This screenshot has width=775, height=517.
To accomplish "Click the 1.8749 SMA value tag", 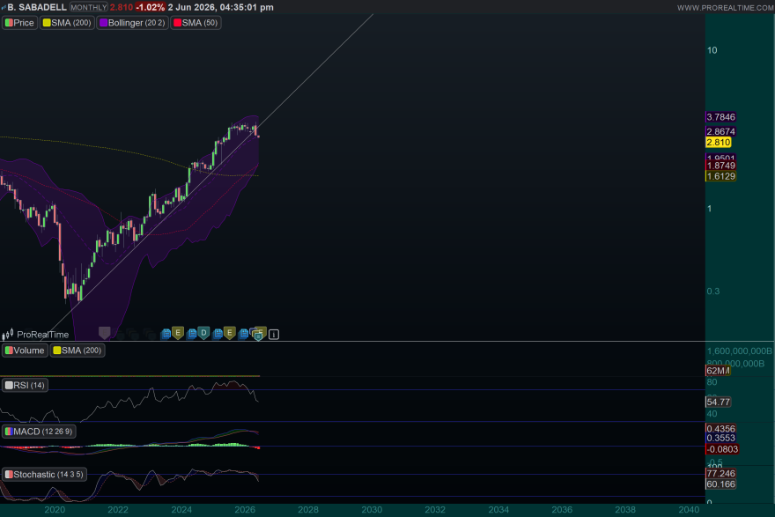I will tap(720, 166).
